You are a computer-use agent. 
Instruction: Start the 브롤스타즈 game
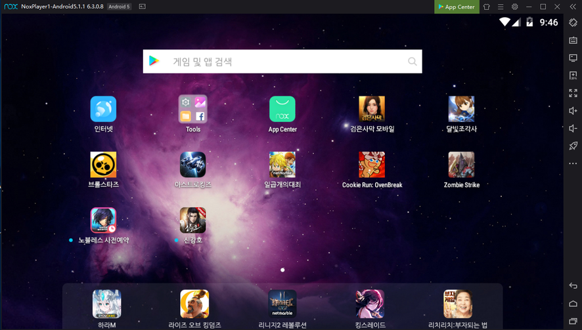103,165
